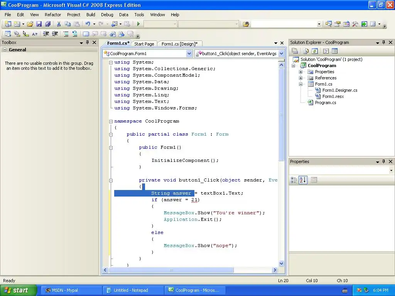
Task: Click Show All Files in Solution Explorer
Action: coord(306,51)
